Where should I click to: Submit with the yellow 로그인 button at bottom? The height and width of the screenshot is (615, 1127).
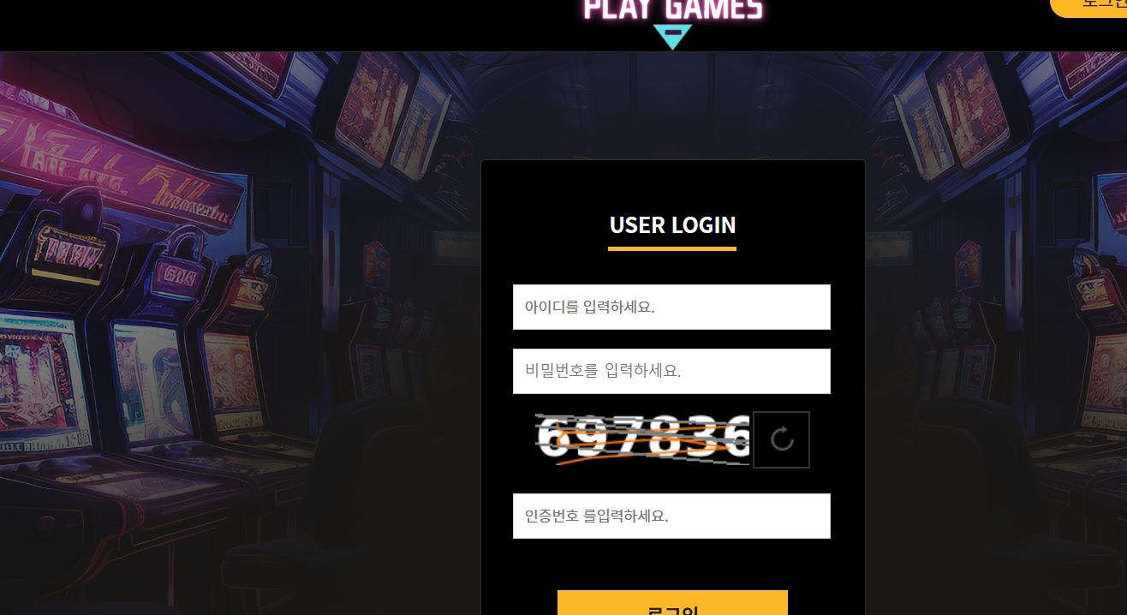point(672,603)
